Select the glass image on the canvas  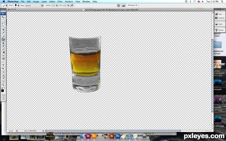point(85,64)
